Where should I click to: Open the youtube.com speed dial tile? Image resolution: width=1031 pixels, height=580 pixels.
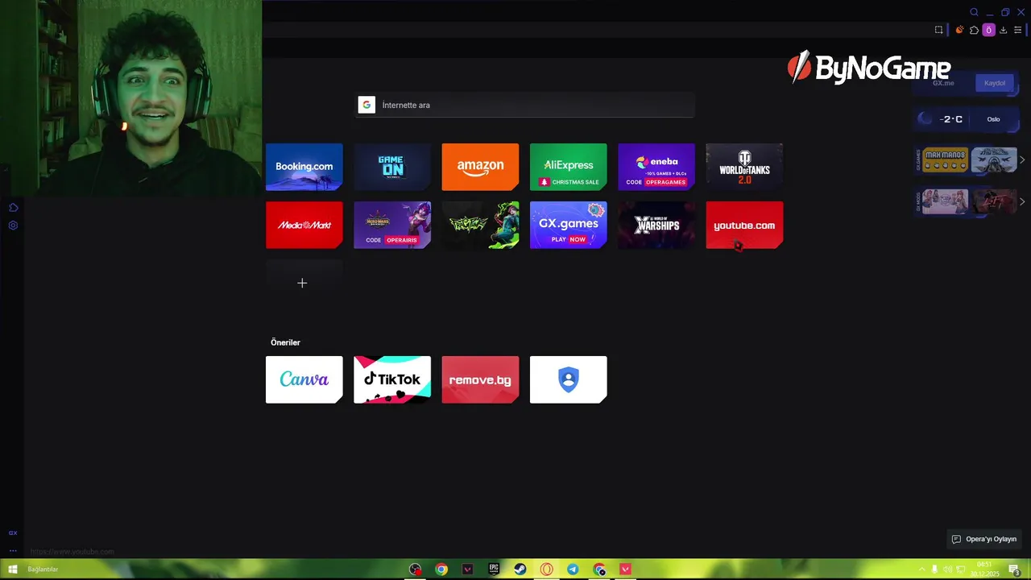click(x=744, y=225)
